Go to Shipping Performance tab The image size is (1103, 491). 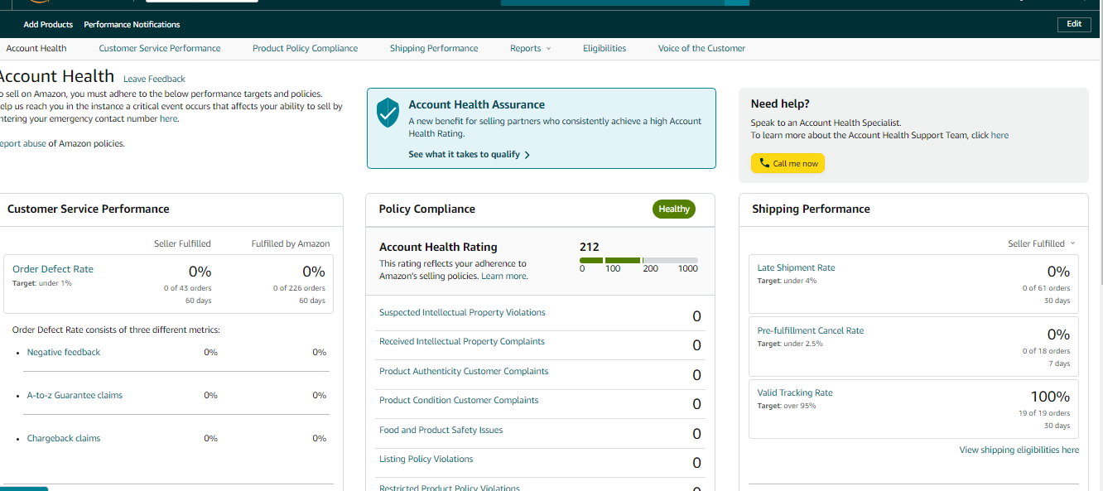pos(434,48)
